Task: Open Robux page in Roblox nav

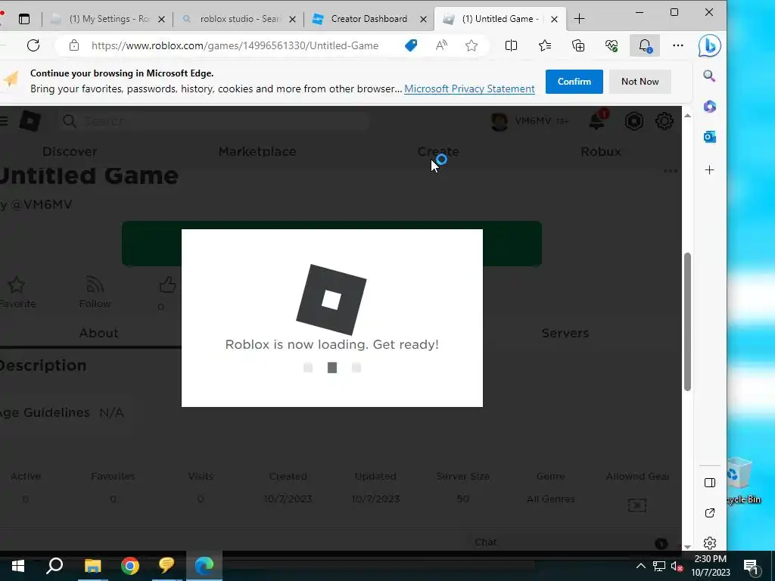Action: 601,151
